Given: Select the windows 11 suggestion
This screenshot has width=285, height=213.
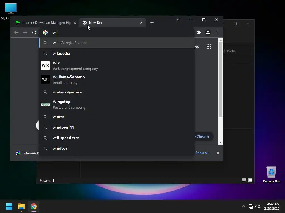Looking at the screenshot, I should [x=117, y=127].
